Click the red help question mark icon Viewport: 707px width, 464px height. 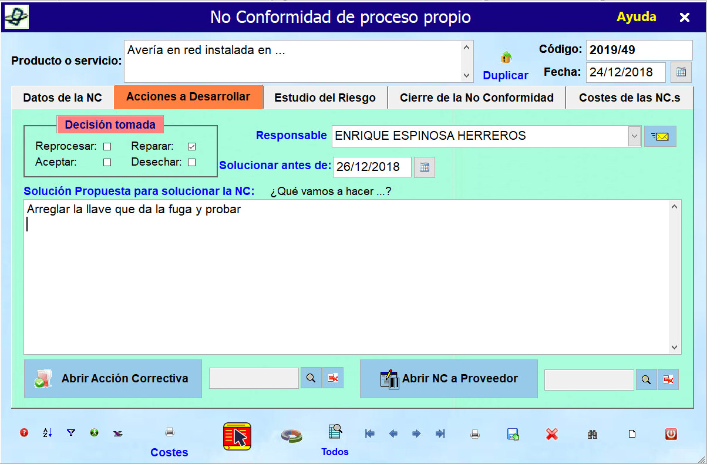(24, 433)
